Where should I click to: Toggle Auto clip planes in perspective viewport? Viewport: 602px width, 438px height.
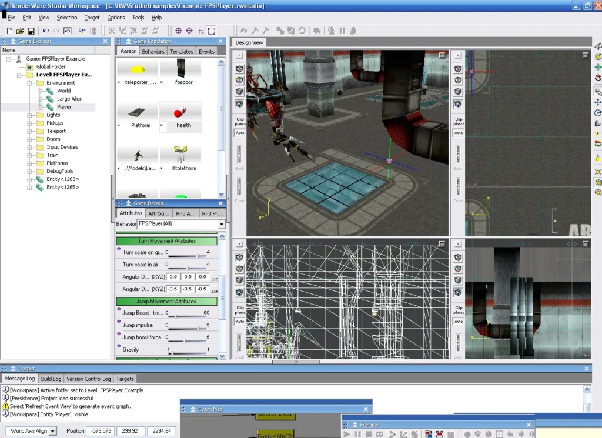tap(240, 133)
